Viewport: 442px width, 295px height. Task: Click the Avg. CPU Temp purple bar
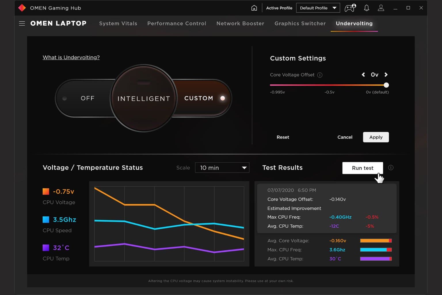coord(376,259)
